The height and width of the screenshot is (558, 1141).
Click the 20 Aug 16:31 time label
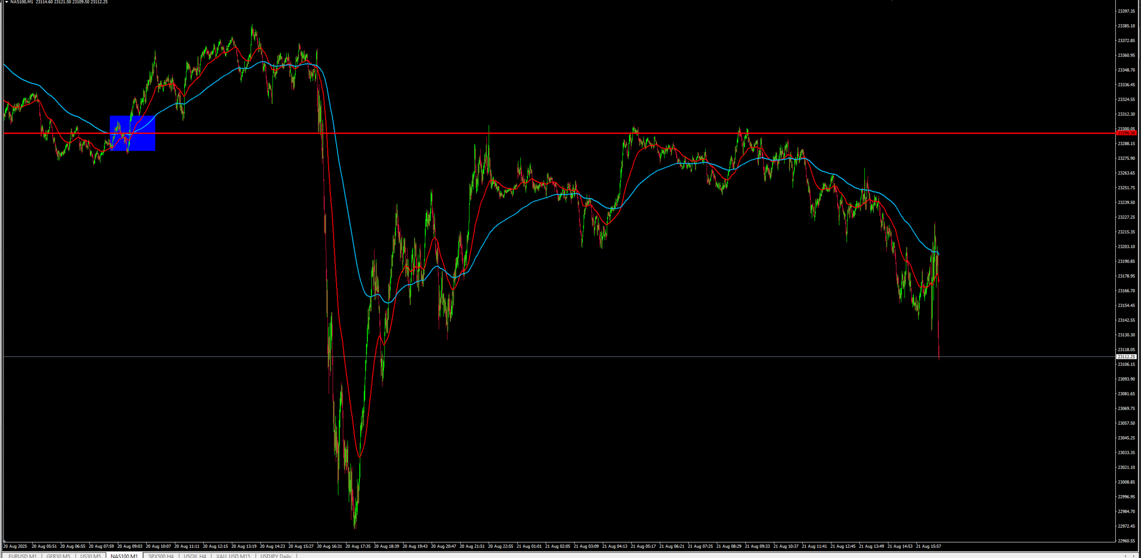(329, 546)
